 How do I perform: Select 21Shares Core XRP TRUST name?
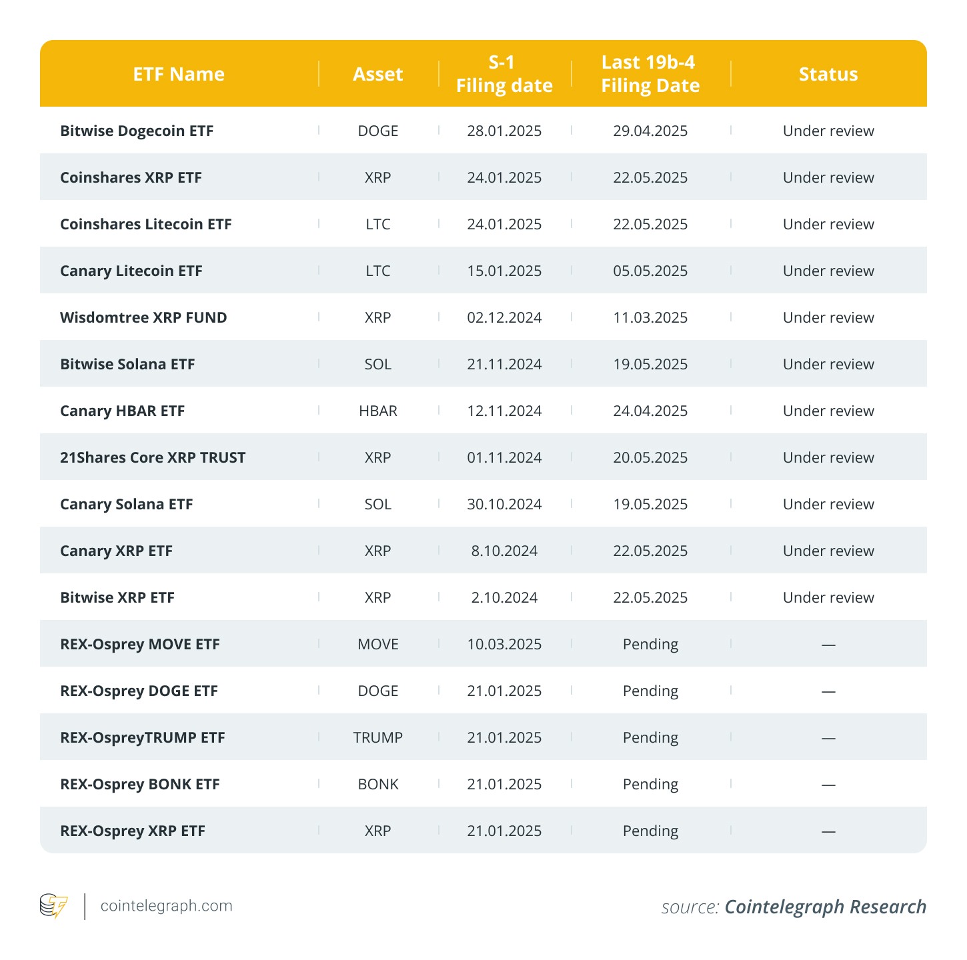pos(153,457)
